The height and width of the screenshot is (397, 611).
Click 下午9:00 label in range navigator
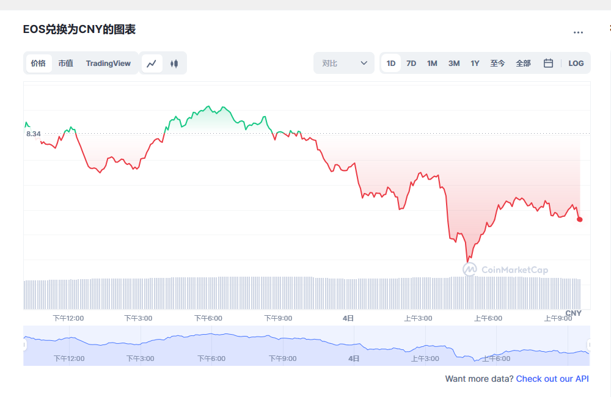[x=282, y=359]
